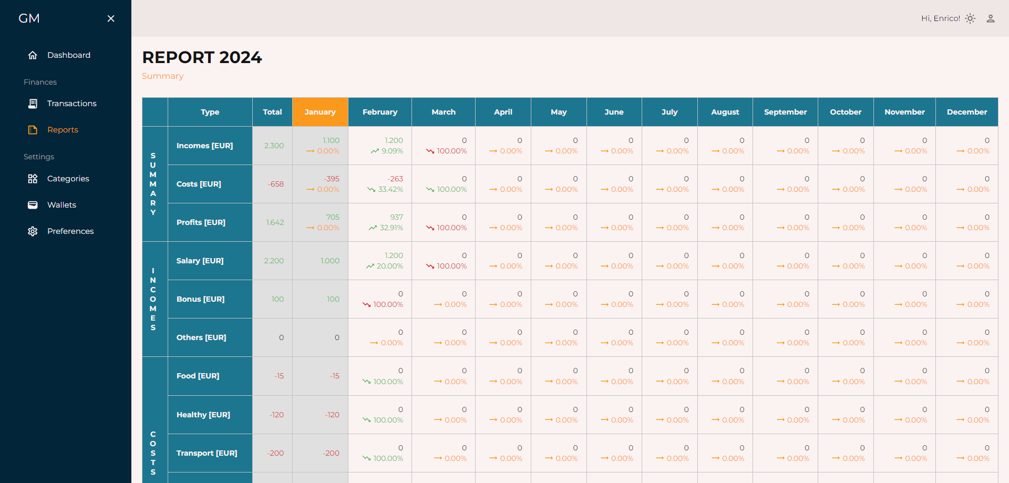Open Categories using the grid icon

click(x=33, y=178)
